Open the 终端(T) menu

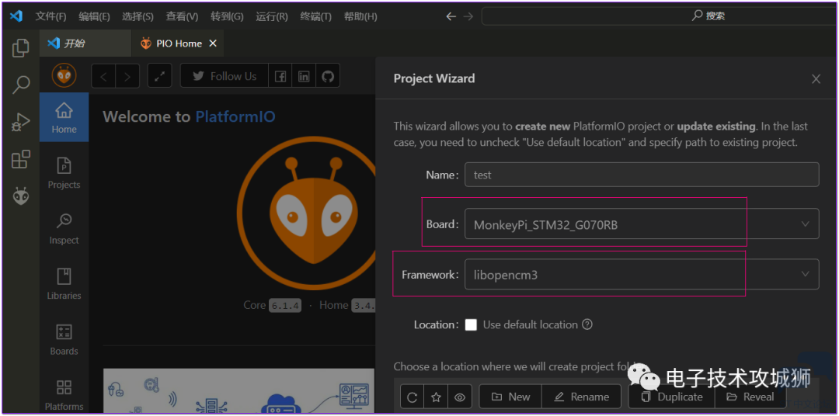[315, 16]
